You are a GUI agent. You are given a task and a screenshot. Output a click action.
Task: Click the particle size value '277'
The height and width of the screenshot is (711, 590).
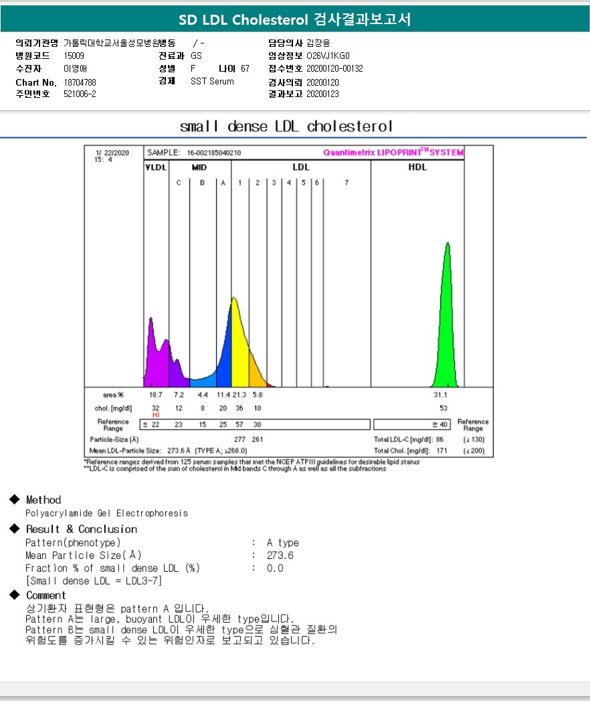tap(239, 439)
